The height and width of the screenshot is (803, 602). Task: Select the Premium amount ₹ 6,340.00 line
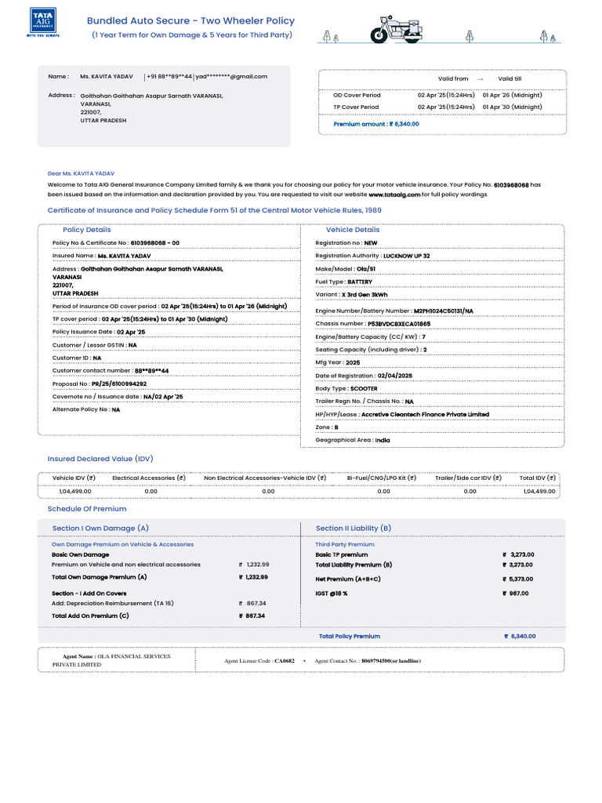point(376,124)
